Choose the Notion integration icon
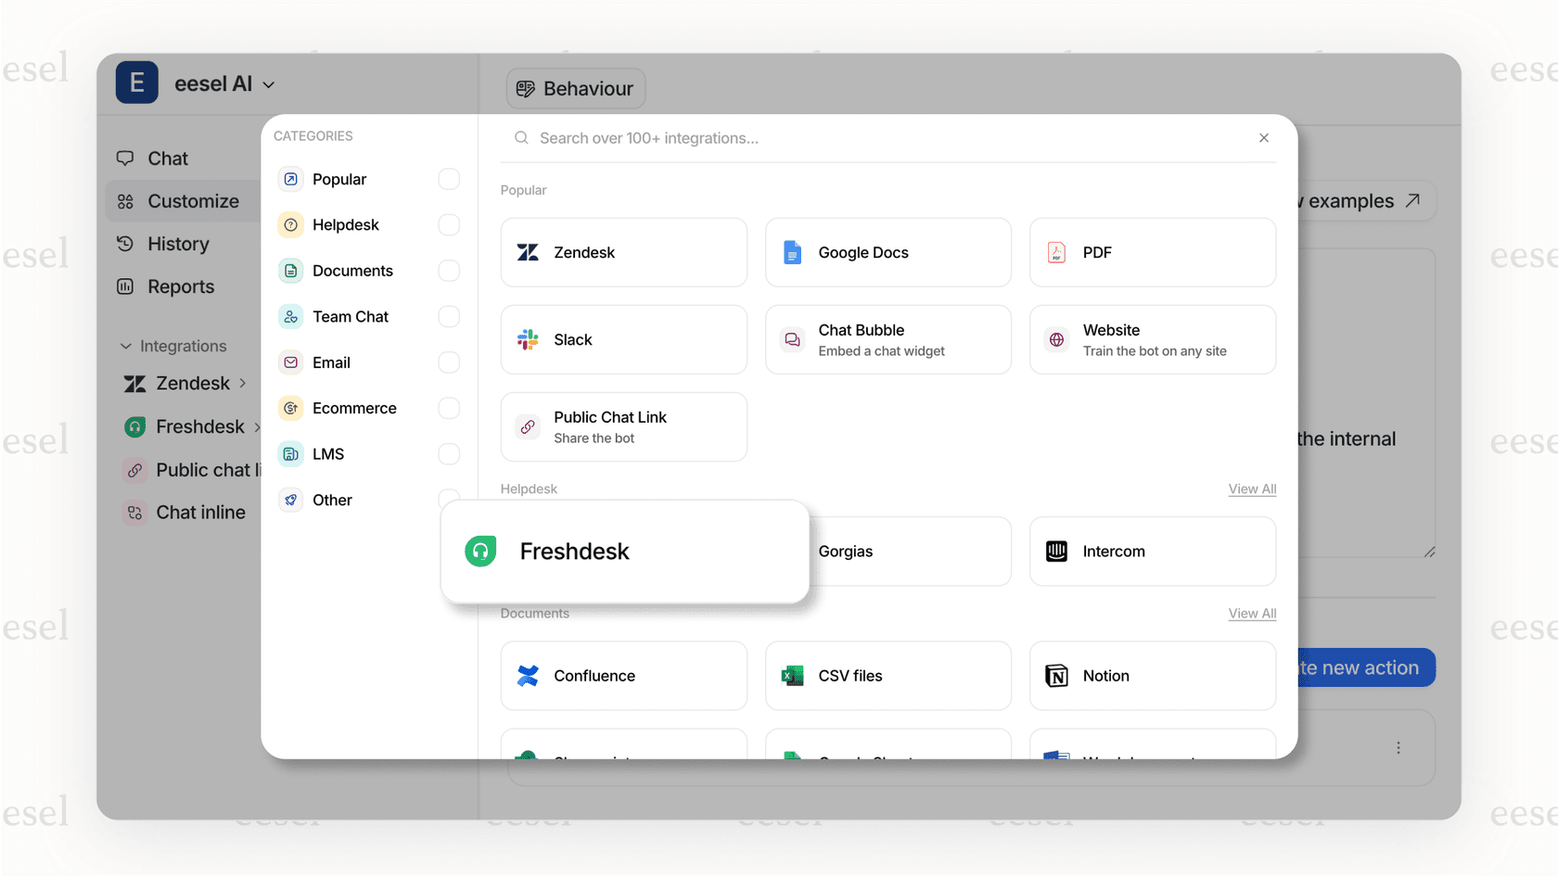Viewport: 1558px width, 876px height. click(1056, 676)
